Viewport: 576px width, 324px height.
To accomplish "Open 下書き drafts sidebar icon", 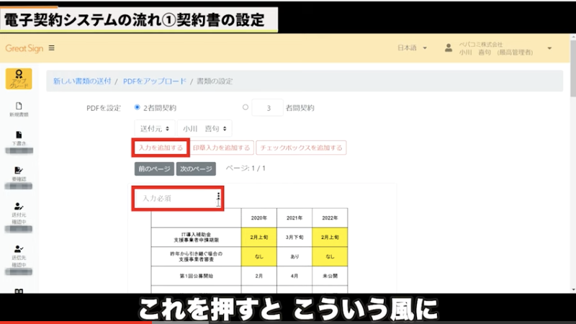I will (x=19, y=138).
